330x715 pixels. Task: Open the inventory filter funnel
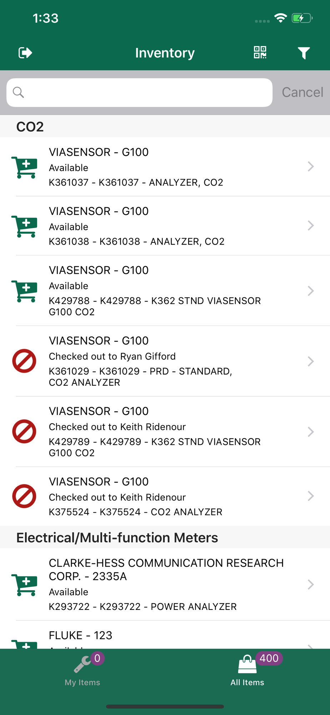(x=304, y=53)
